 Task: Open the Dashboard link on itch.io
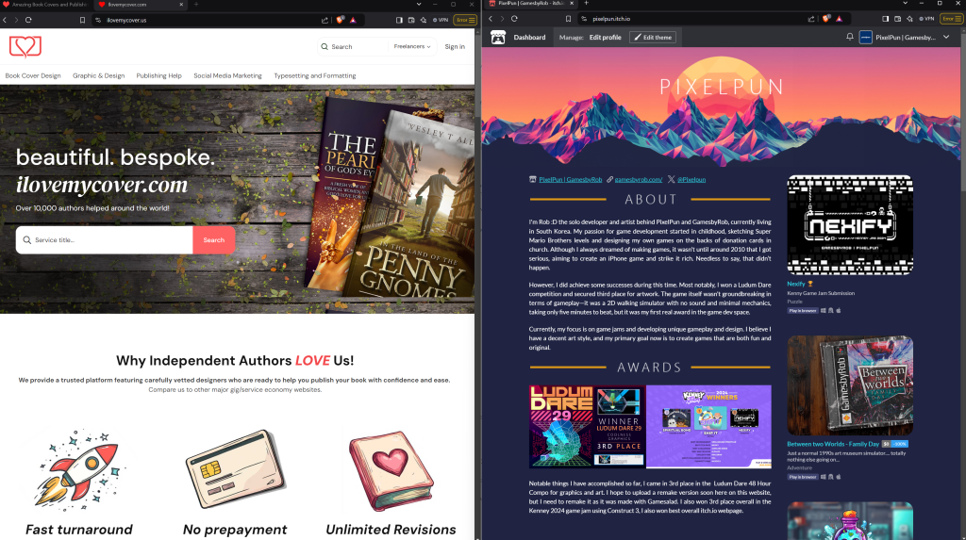(x=530, y=38)
